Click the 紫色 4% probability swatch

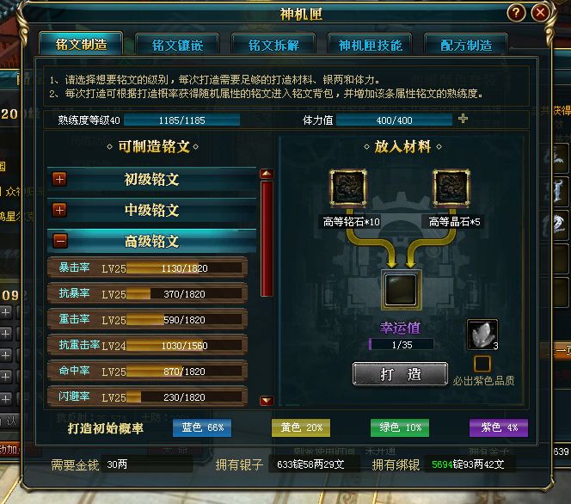pyautogui.click(x=499, y=427)
